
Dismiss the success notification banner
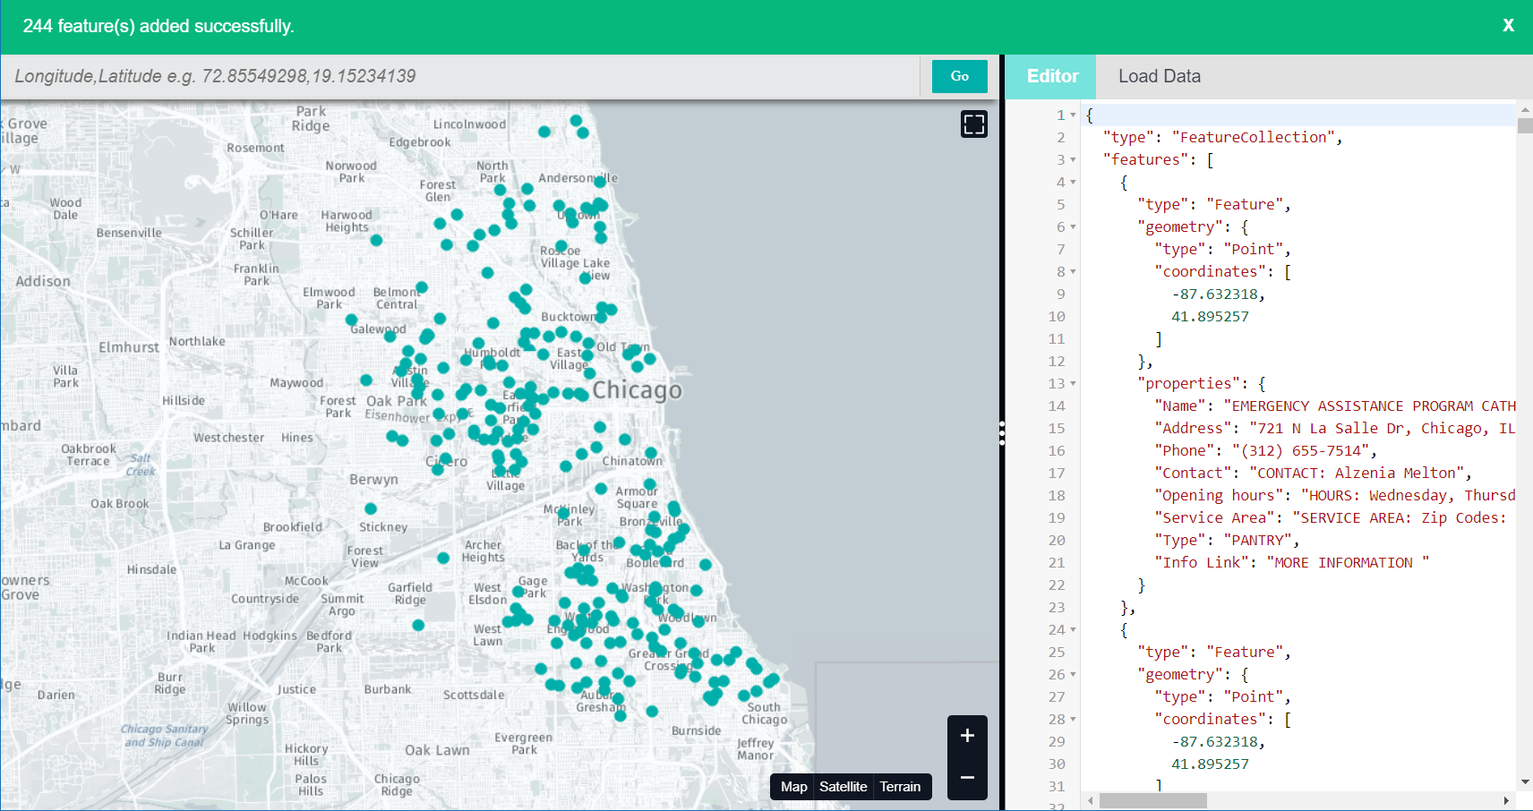coord(1508,26)
